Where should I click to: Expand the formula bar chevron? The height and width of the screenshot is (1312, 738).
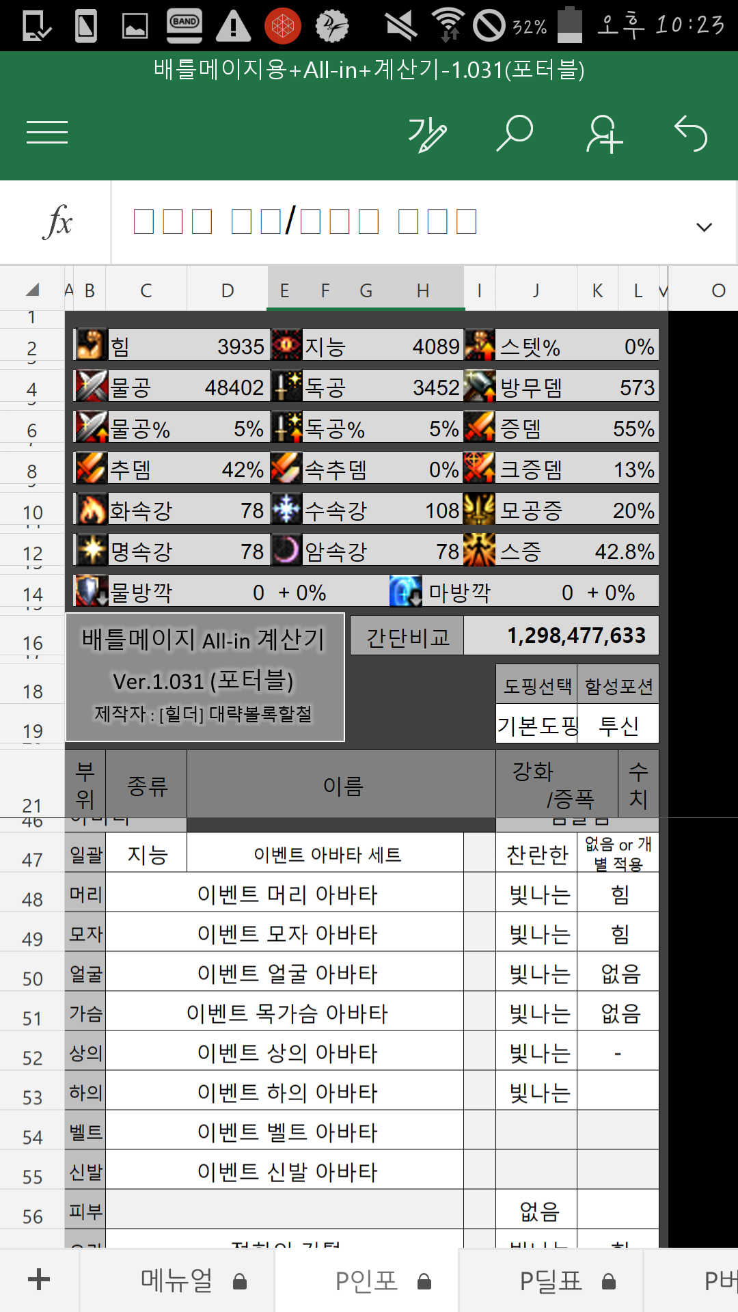click(x=704, y=227)
